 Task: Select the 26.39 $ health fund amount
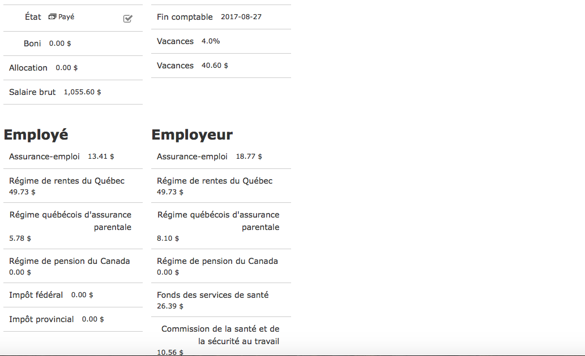170,306
